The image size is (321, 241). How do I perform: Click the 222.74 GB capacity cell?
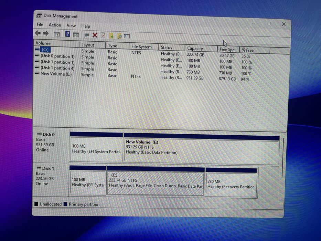pos(195,55)
